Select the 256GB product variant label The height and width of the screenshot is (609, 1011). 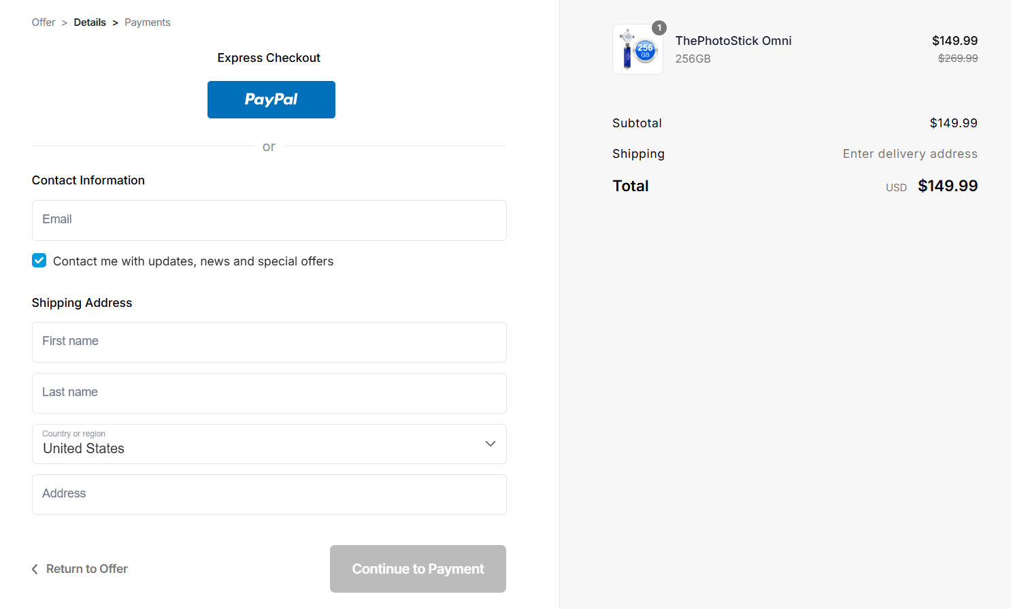click(692, 59)
